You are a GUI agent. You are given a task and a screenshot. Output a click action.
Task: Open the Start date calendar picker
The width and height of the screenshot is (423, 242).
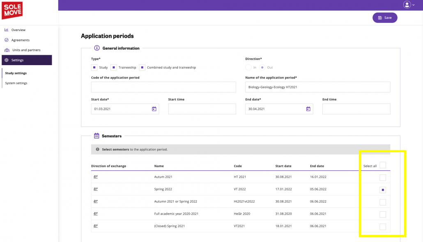click(x=154, y=109)
